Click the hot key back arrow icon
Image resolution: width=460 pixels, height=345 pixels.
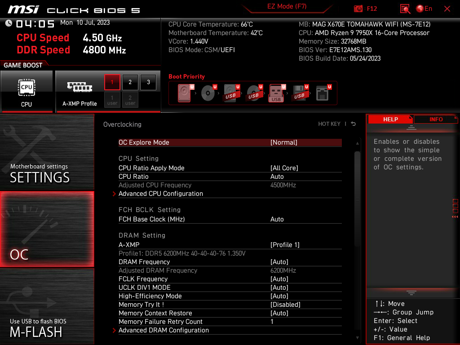[x=354, y=124]
